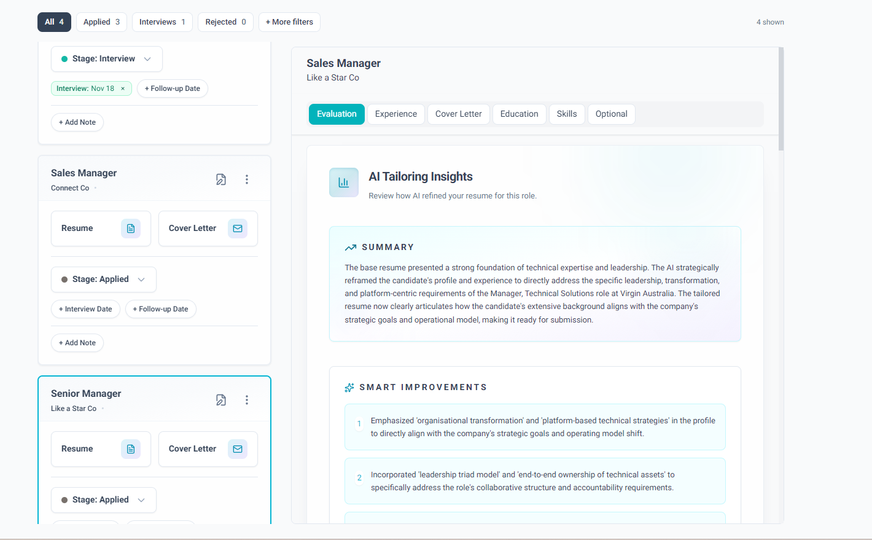Image resolution: width=872 pixels, height=540 pixels.
Task: Toggle the Applied filter
Action: point(101,22)
